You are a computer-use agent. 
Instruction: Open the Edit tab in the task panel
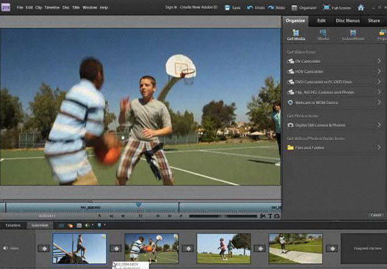click(321, 21)
